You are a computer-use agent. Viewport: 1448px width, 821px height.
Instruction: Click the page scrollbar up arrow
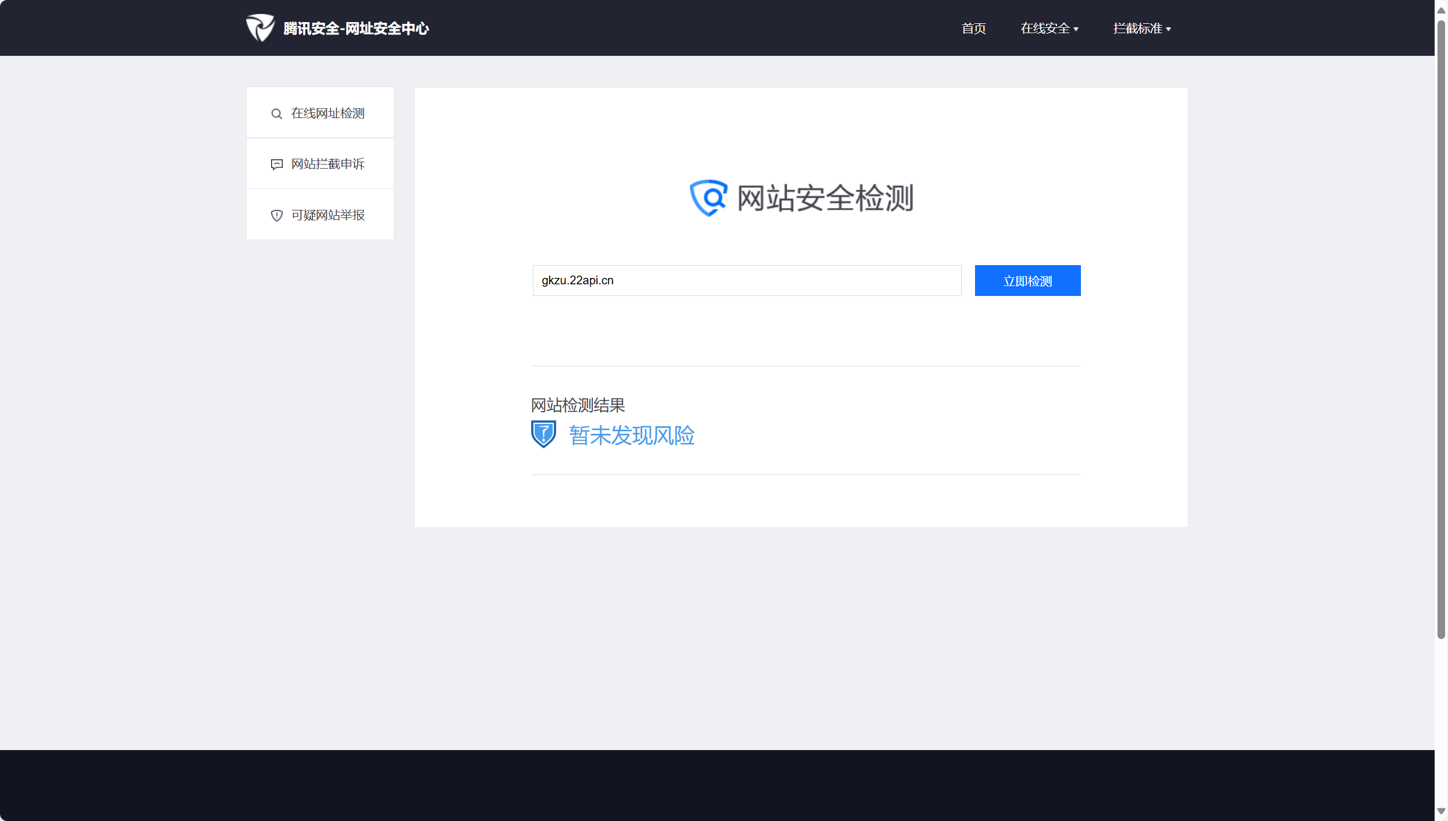click(x=1441, y=10)
